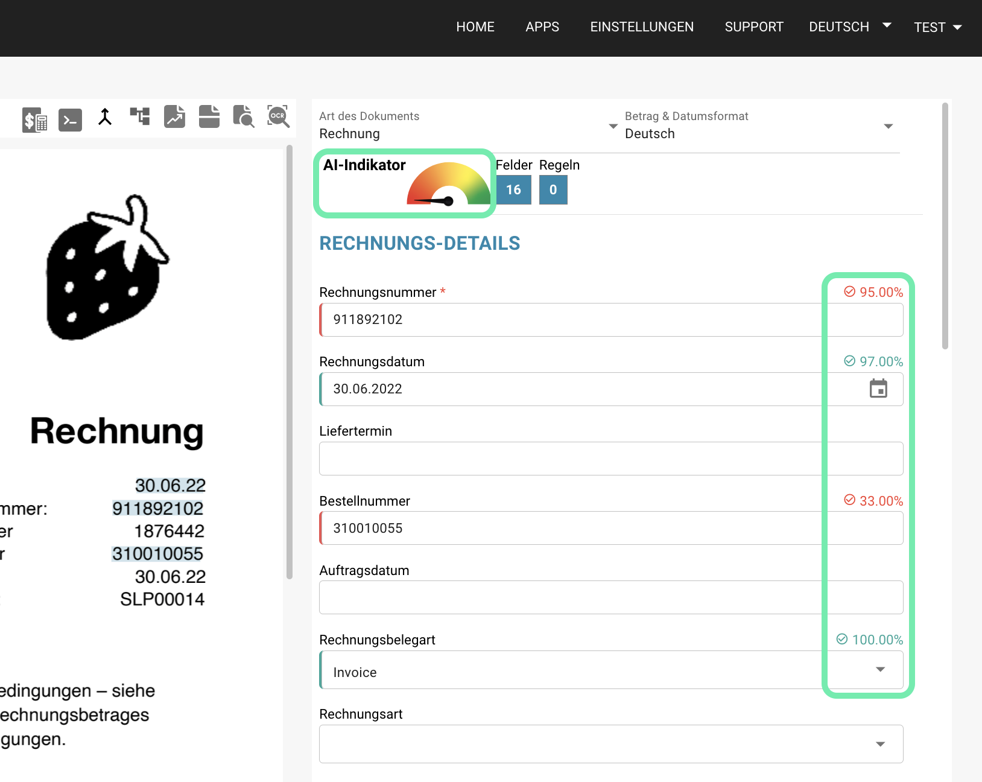982x782 pixels.
Task: Click the dollar calculator icon
Action: pos(35,119)
